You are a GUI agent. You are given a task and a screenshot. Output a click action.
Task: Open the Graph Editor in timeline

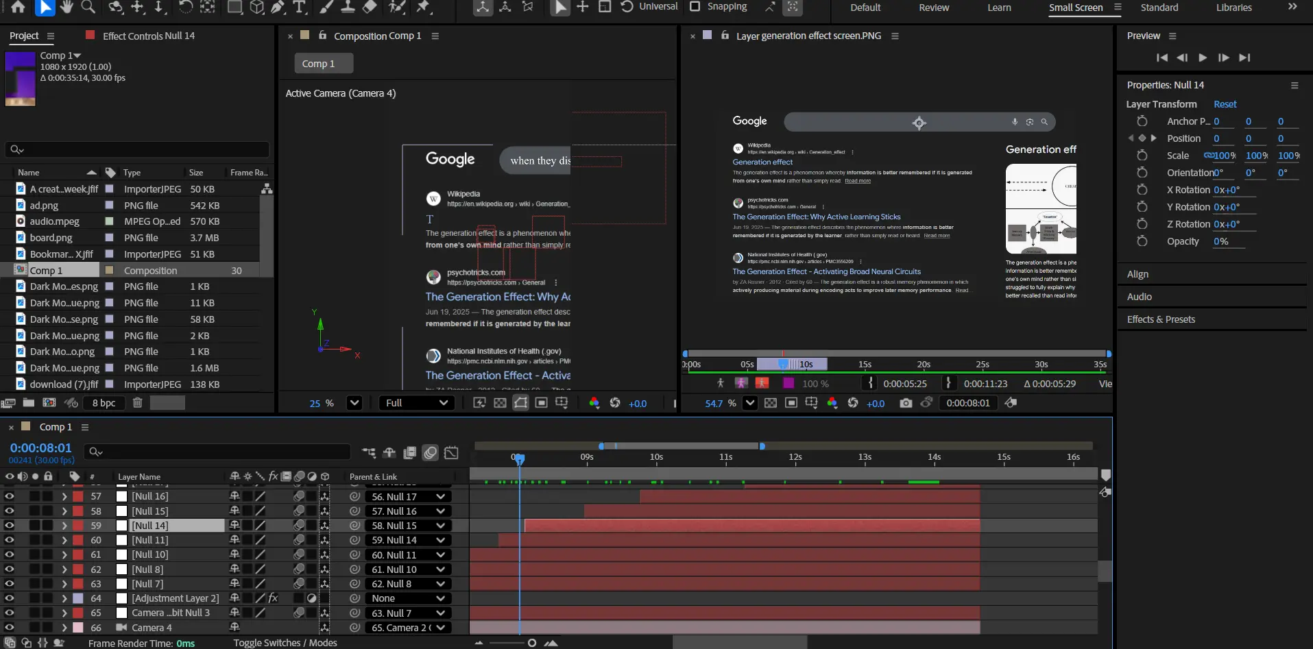[451, 452]
